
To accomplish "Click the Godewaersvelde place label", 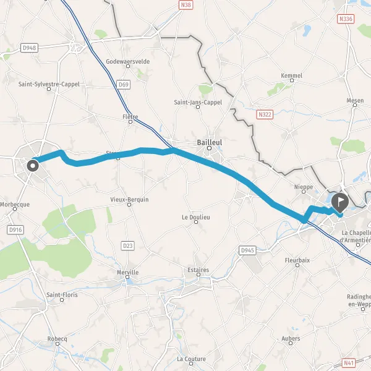I will coord(128,61).
